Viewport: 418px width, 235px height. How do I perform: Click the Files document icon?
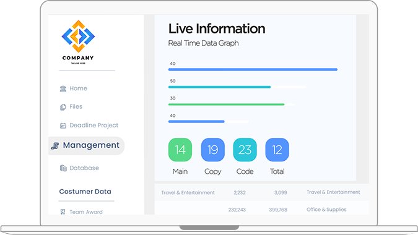[63, 107]
